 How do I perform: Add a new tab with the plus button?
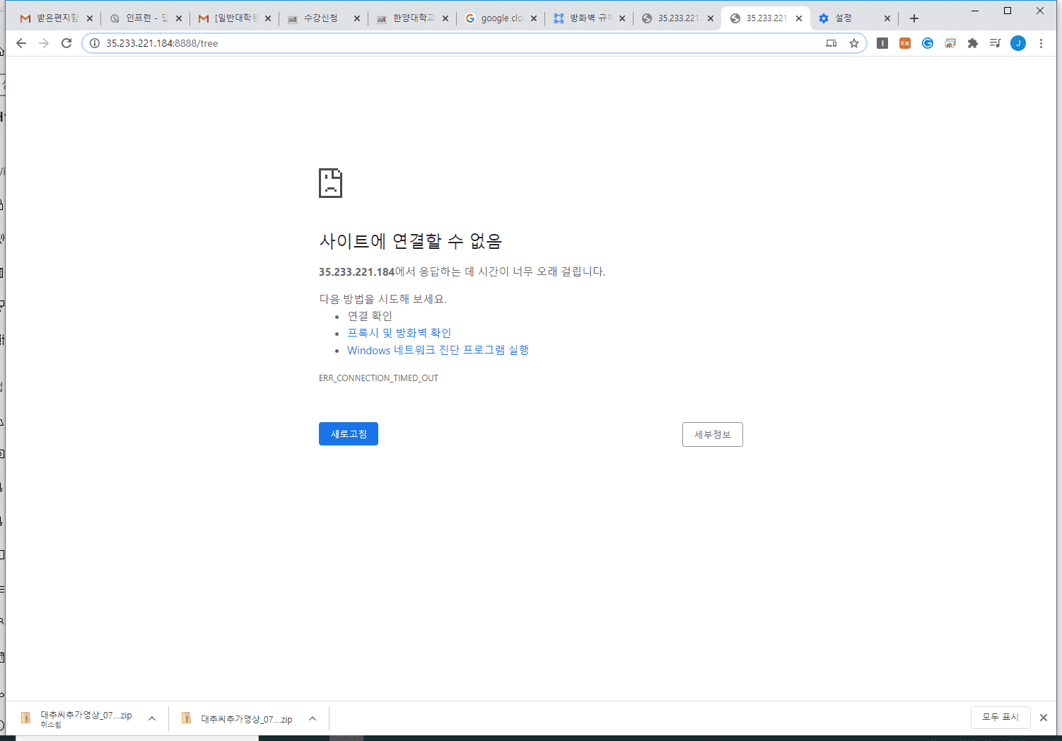tap(914, 18)
